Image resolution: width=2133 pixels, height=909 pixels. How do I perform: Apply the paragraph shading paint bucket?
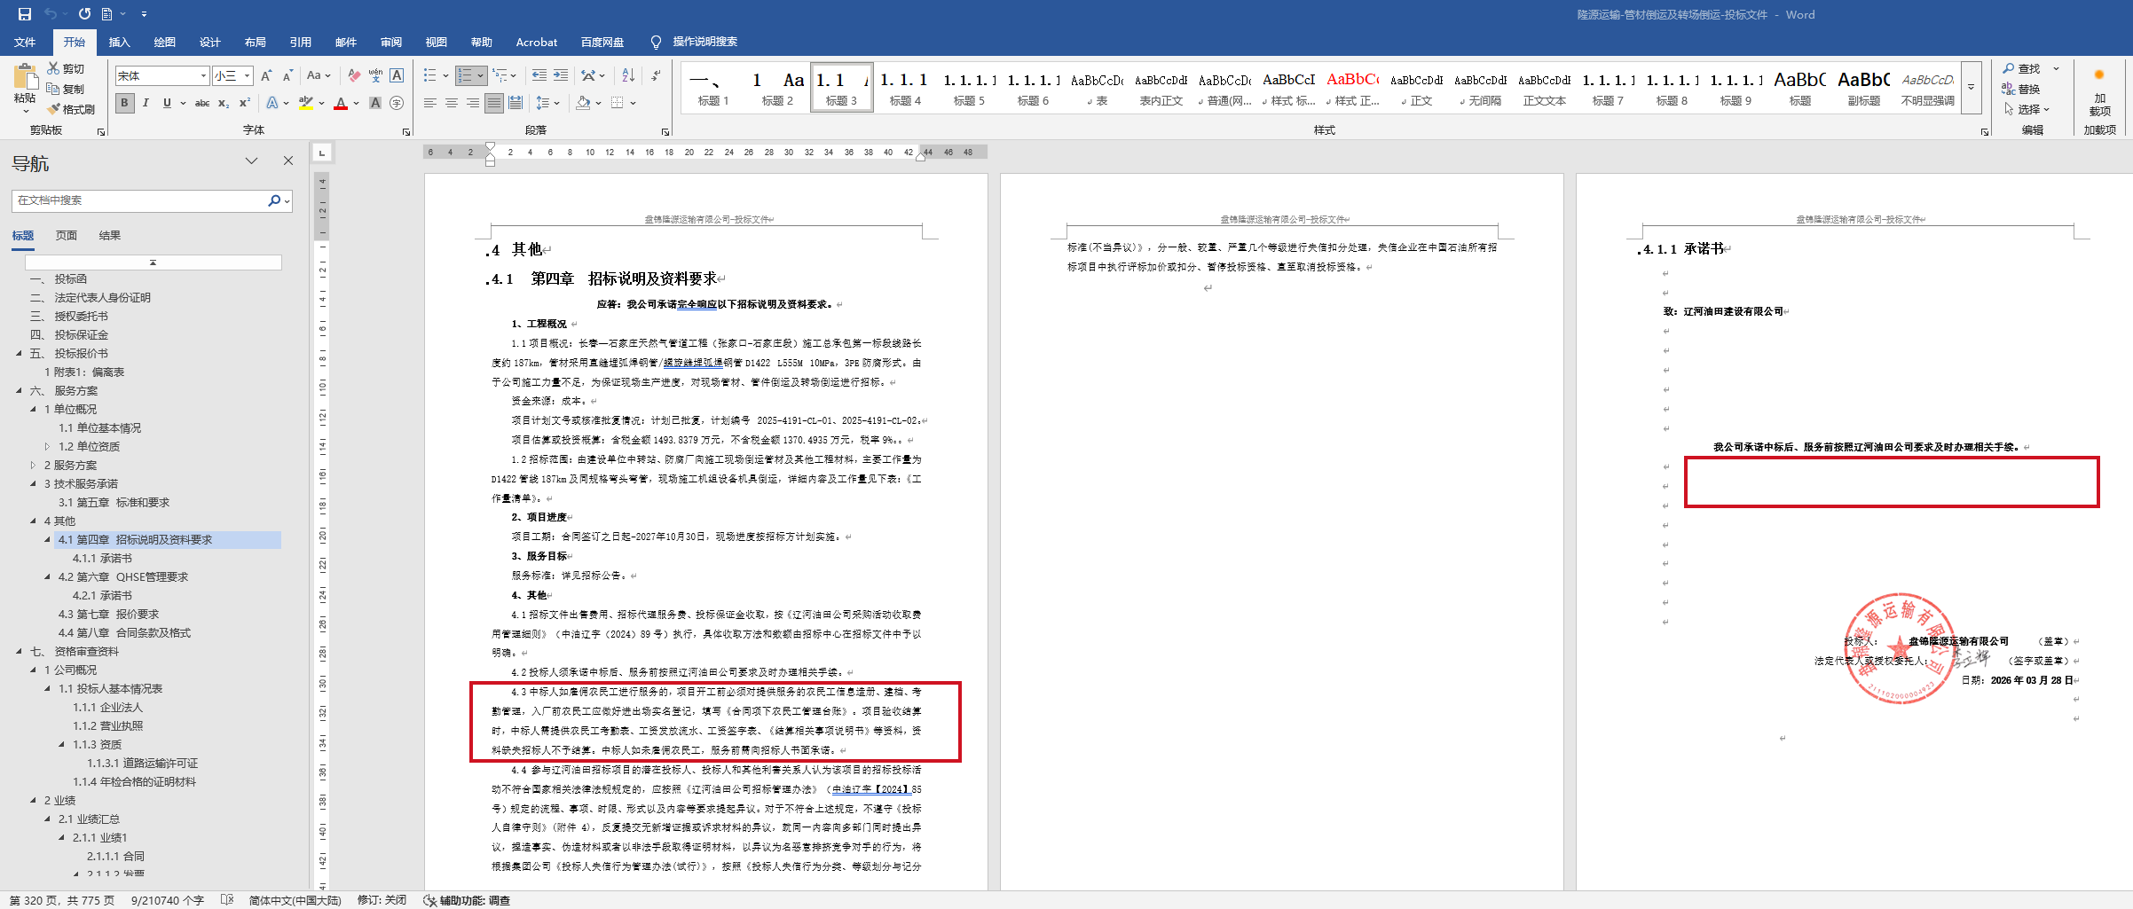click(583, 103)
